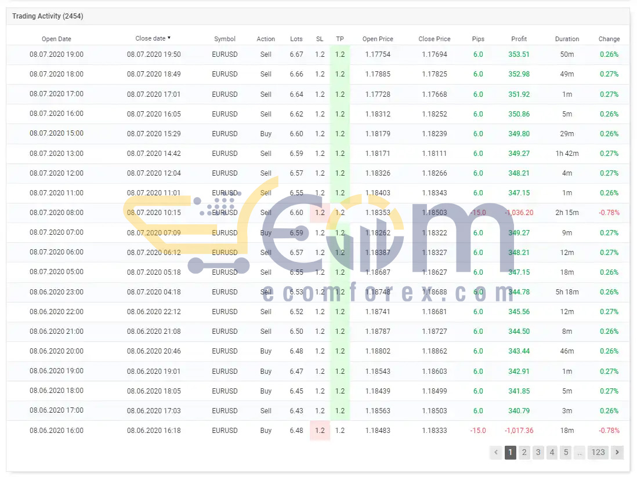Go to the previous page arrow
637x477 pixels.
(x=495, y=452)
